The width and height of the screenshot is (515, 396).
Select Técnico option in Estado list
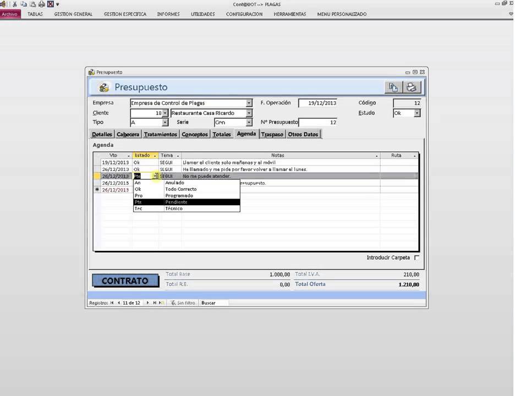tap(187, 208)
